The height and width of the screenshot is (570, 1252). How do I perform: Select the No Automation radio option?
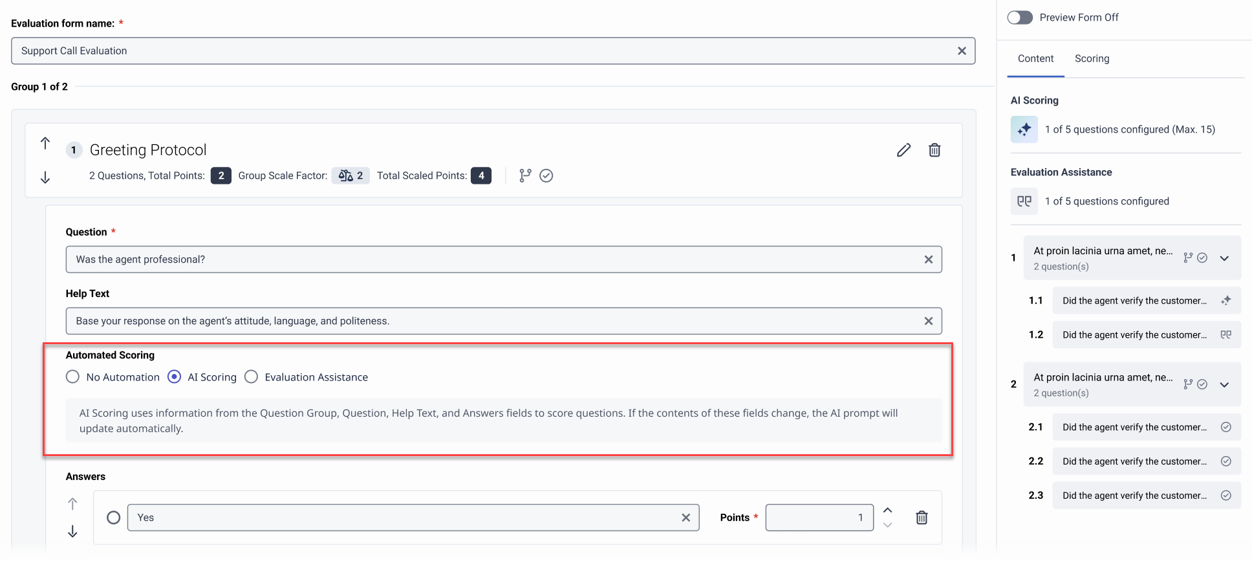[x=72, y=377]
